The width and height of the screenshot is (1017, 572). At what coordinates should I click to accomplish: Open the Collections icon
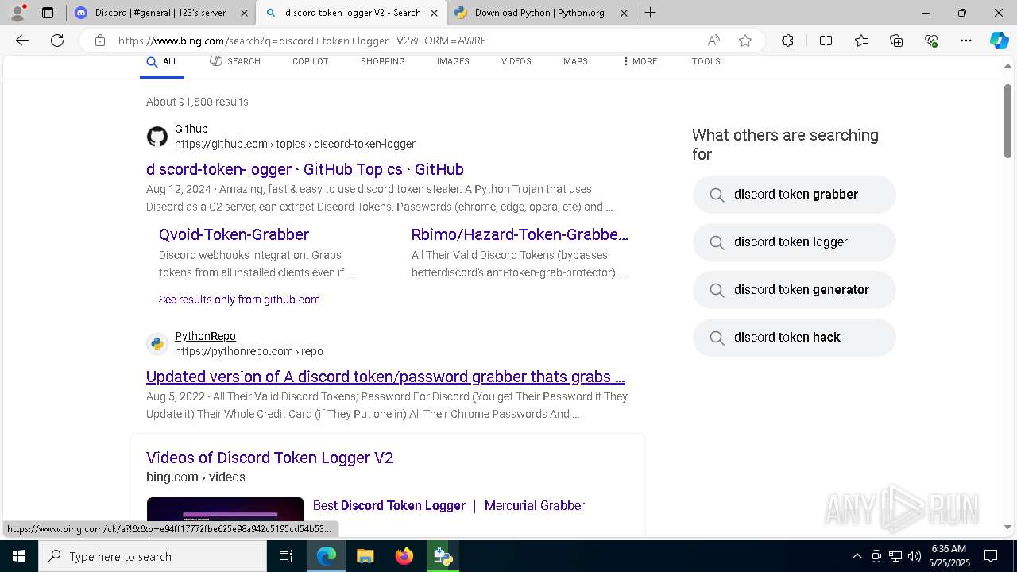tap(896, 41)
